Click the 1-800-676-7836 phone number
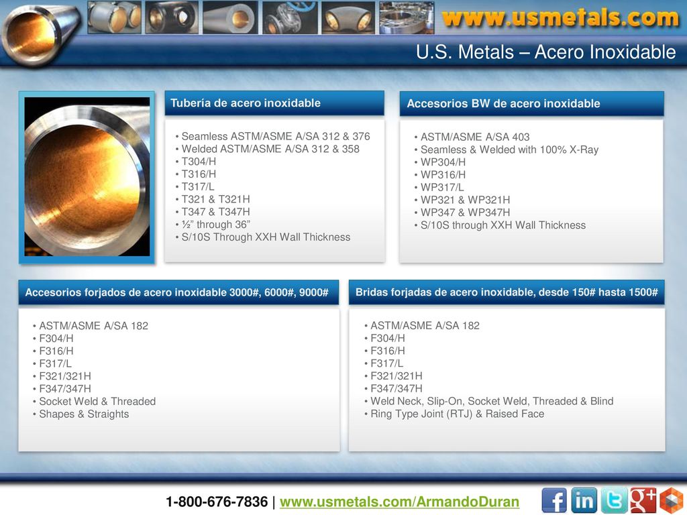The width and height of the screenshot is (687, 515). click(217, 502)
